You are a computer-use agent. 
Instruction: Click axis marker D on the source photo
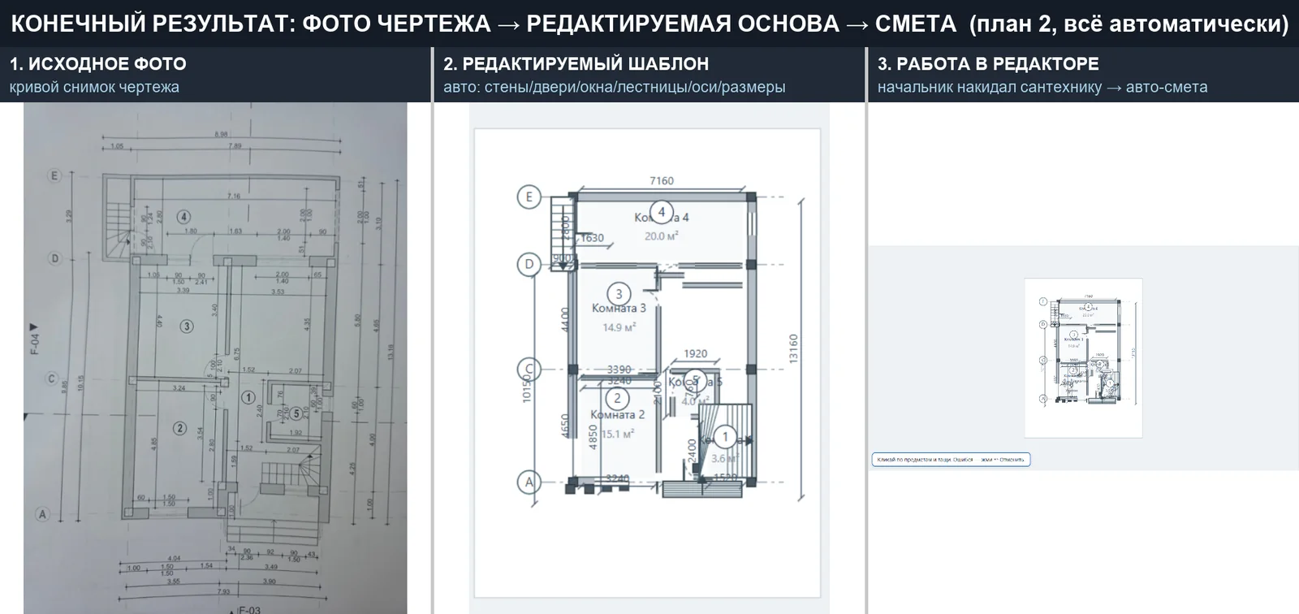tap(54, 259)
